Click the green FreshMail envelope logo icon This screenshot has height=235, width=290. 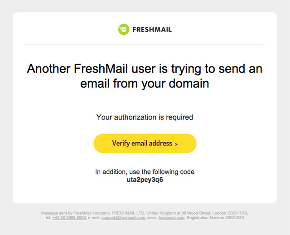click(124, 29)
